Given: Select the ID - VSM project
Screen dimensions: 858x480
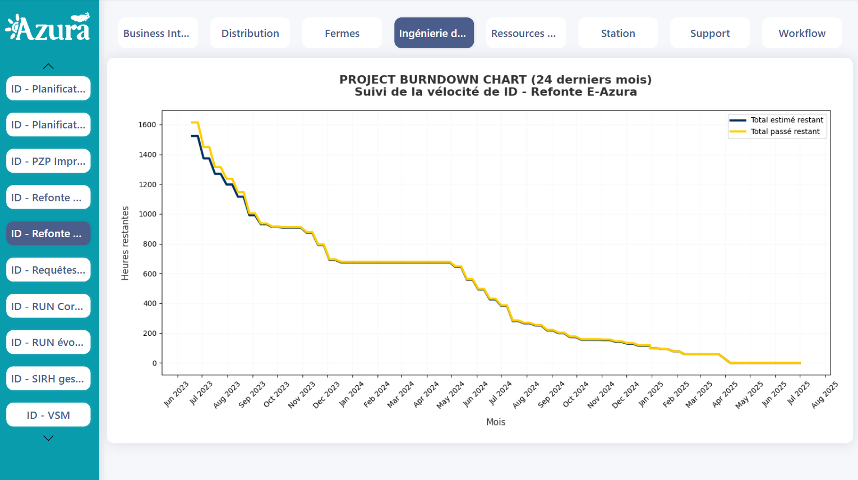Looking at the screenshot, I should click(48, 415).
